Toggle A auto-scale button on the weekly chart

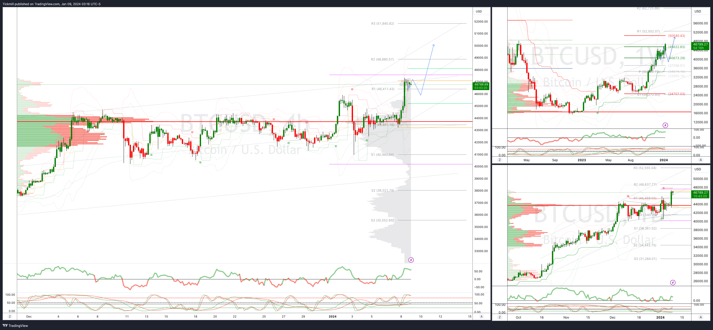701,160
